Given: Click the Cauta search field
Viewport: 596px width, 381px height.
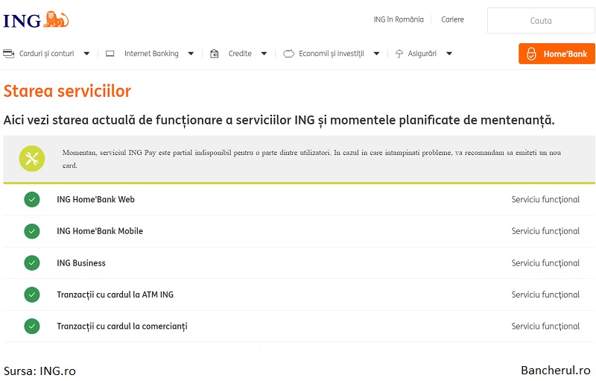Looking at the screenshot, I should [x=541, y=21].
